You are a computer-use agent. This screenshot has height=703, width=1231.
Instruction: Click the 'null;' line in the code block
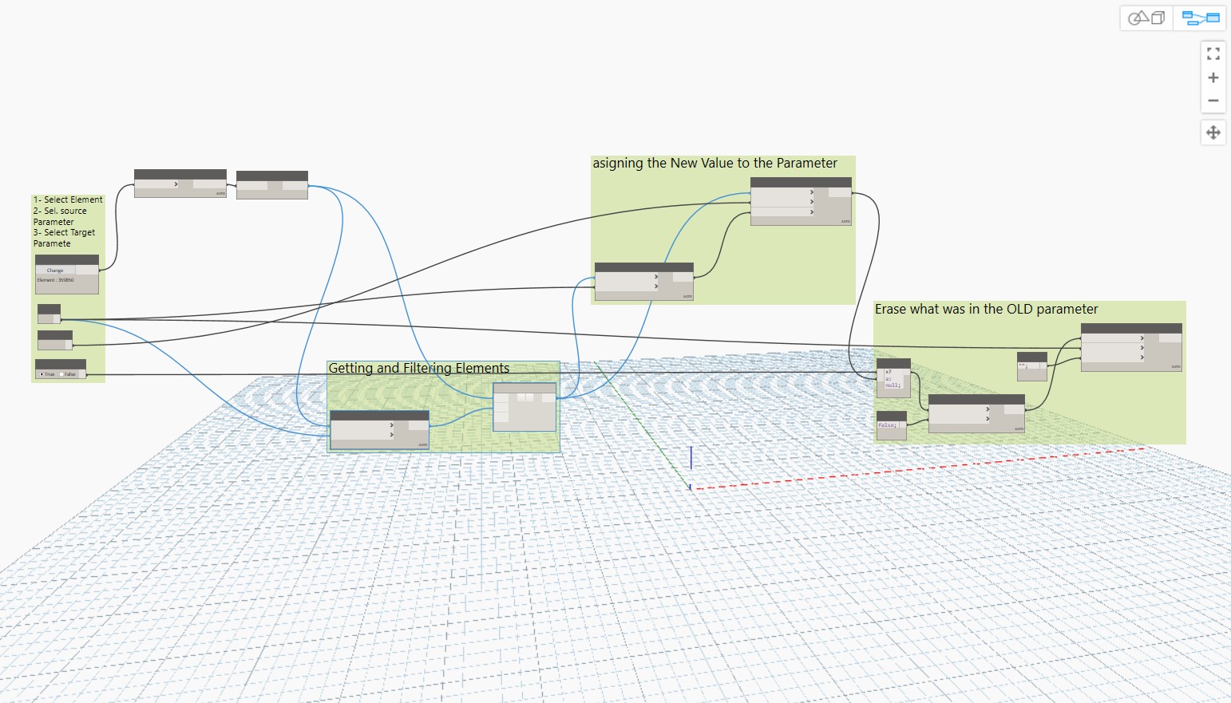coord(893,385)
